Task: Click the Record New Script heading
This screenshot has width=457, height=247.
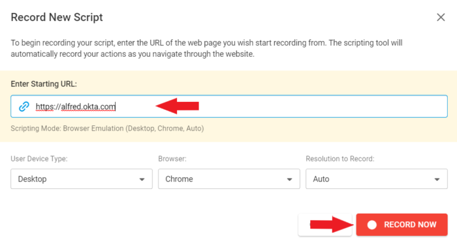Action: [57, 17]
